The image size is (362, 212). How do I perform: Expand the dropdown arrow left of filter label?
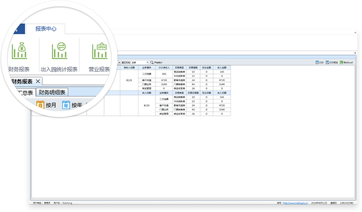[x=119, y=62]
